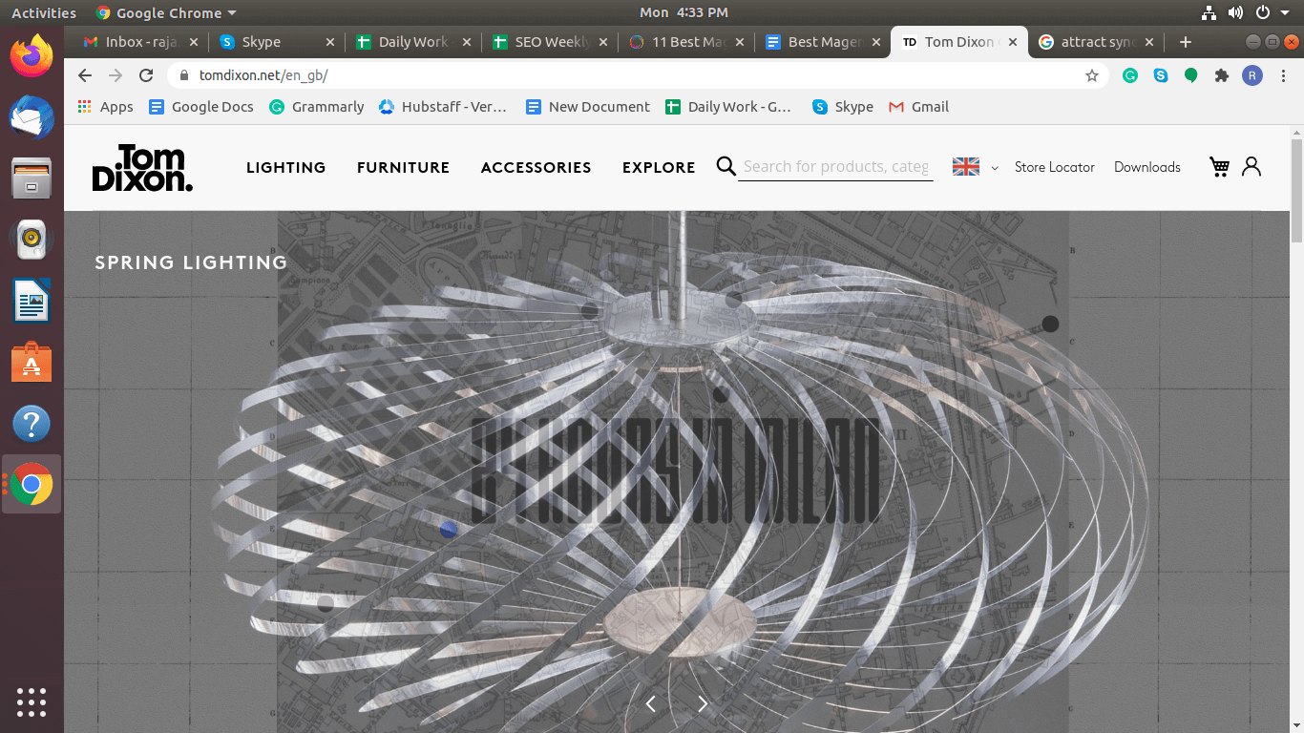Click the page vertical scrollbar
The image size is (1304, 733).
point(1296,190)
